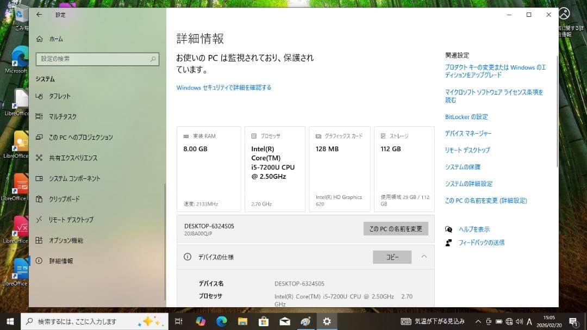This screenshot has width=587, height=330.
Task: Open change product key or upgrade link
Action: pos(495,71)
